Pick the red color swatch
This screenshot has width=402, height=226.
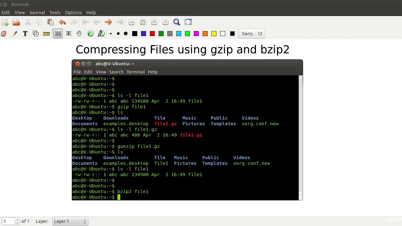152,34
